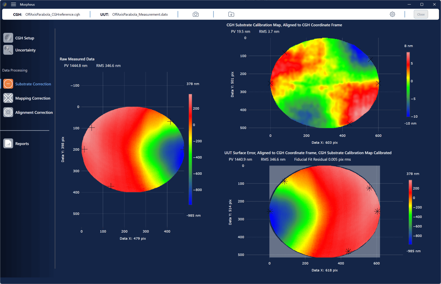Viewport: 441px width, 284px height.
Task: Click the camera snapshot icon
Action: [x=195, y=14]
